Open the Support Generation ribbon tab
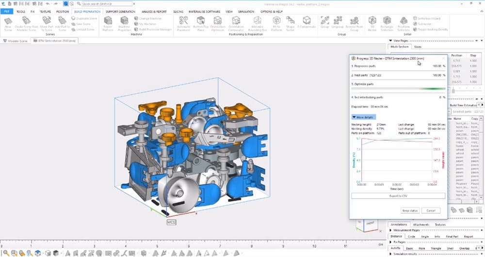The width and height of the screenshot is (485, 257). [120, 11]
